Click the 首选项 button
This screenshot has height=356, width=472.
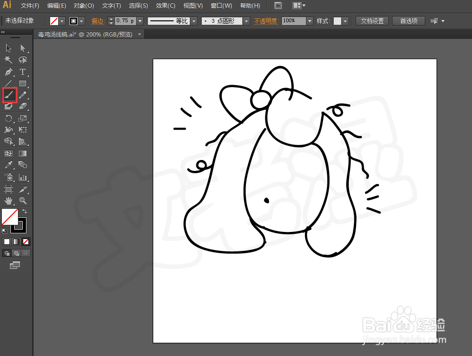[409, 21]
